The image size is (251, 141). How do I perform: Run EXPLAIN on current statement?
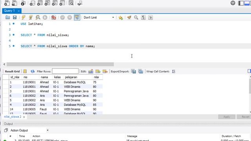(38, 17)
